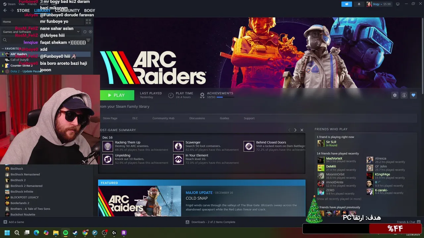This screenshot has width=424, height=238.
Task: Open the library advanced filter icon
Action: pyautogui.click(x=88, y=40)
